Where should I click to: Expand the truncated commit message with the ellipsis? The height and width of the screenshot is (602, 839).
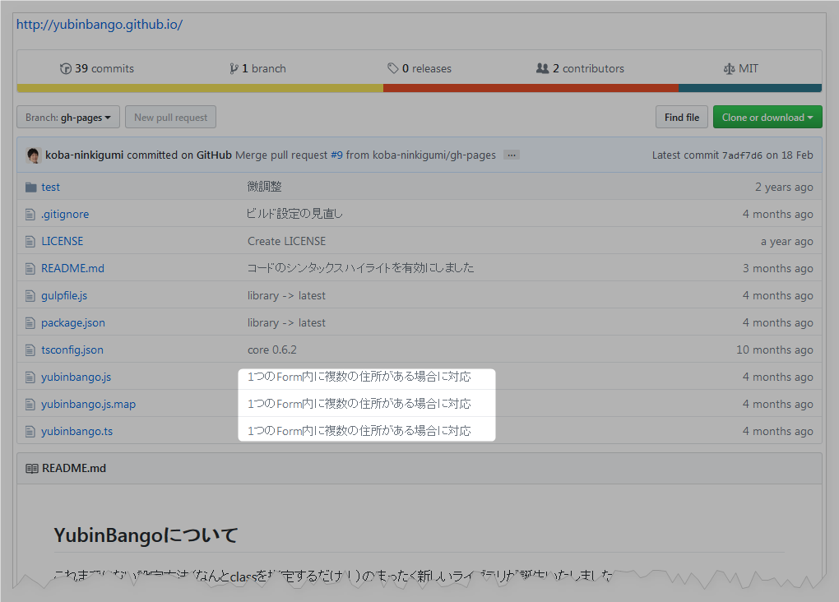click(511, 154)
